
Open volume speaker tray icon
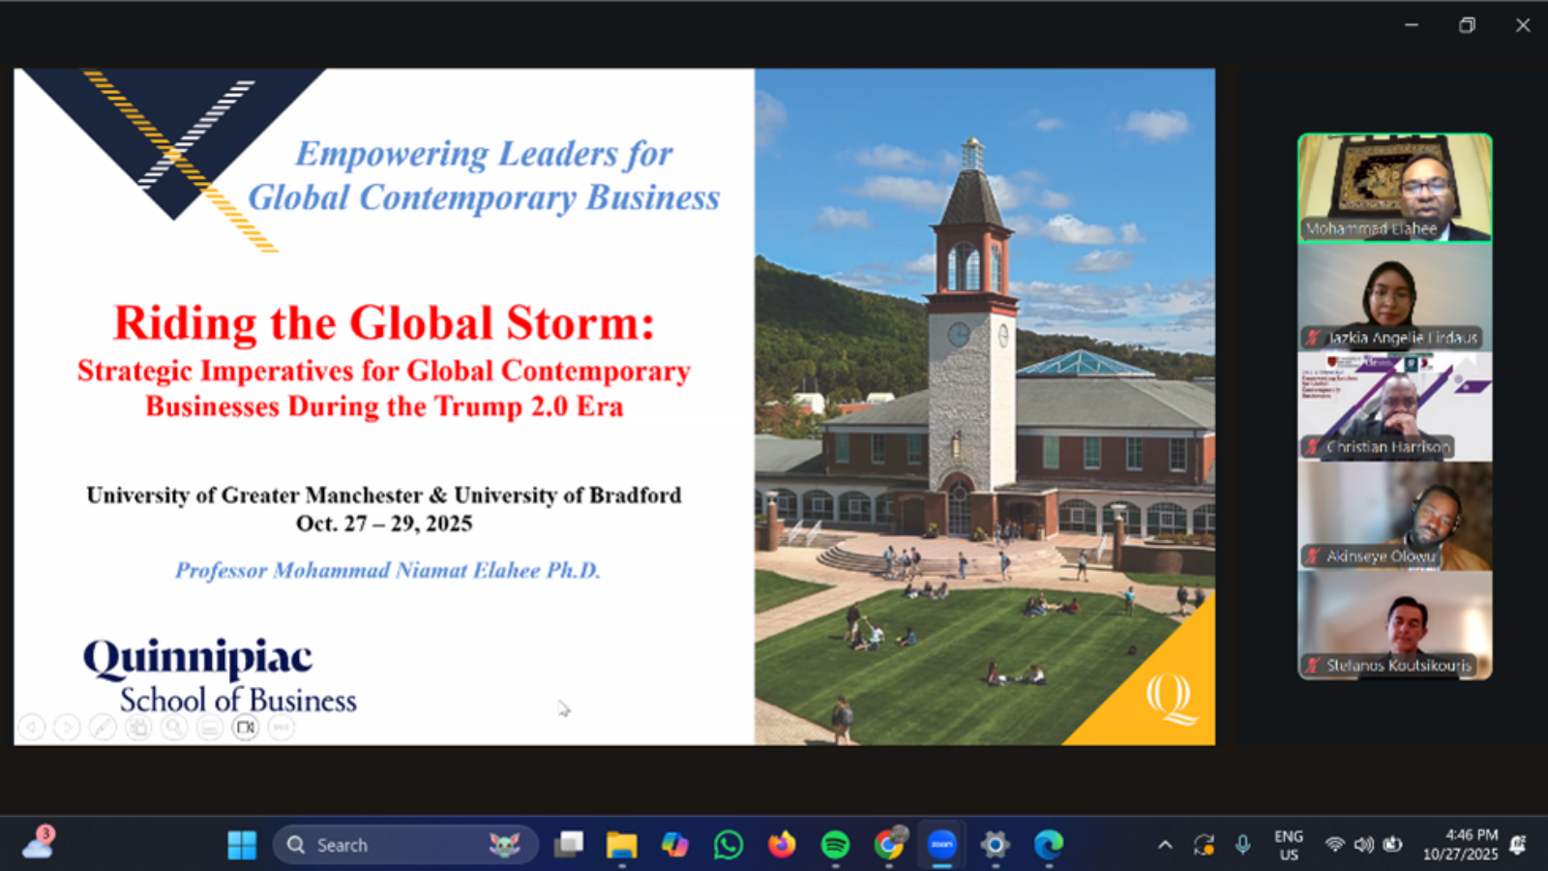(1363, 845)
